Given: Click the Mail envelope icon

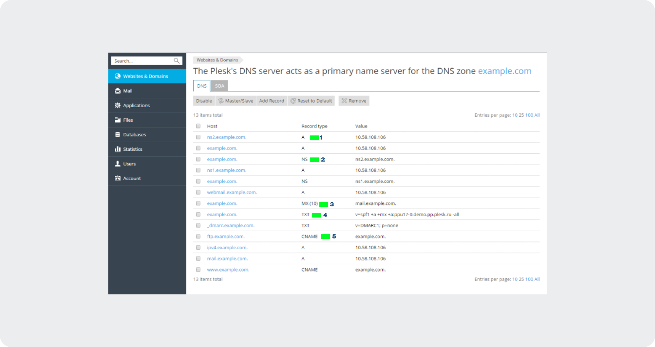Looking at the screenshot, I should 118,91.
